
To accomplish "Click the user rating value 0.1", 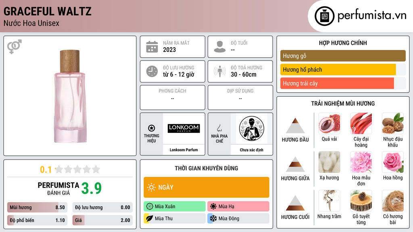I will click(46, 170).
